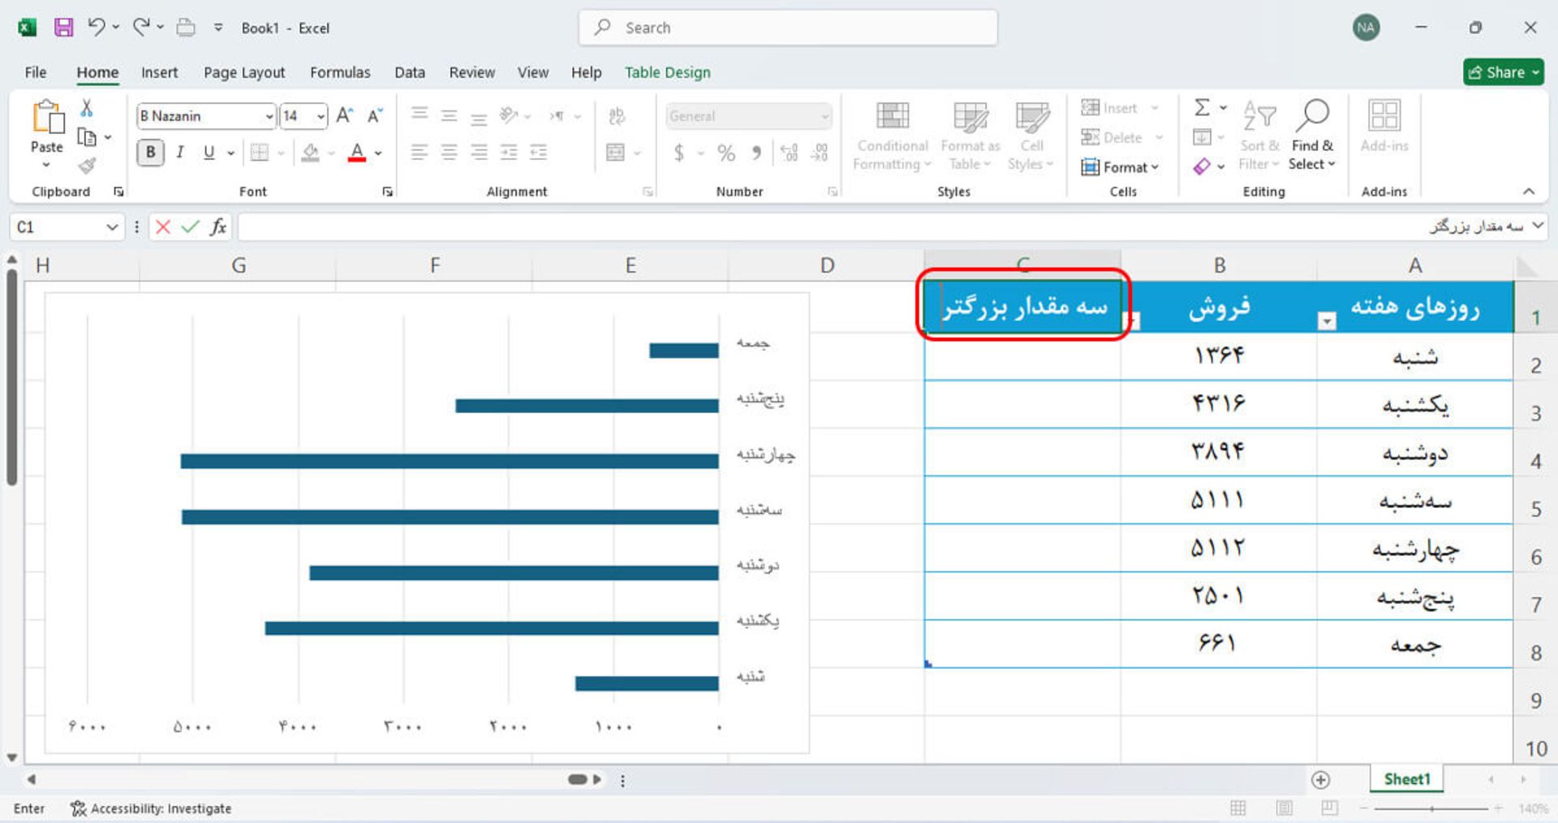Toggle Underline formatting
1558x823 pixels.
[x=209, y=152]
